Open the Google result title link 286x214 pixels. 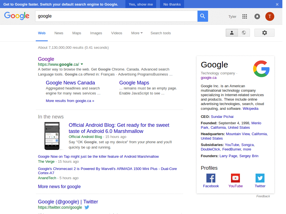pyautogui.click(x=46, y=59)
